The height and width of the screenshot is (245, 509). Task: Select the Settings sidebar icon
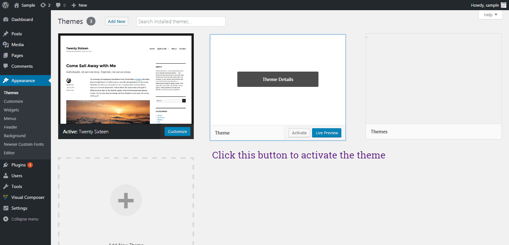point(6,208)
